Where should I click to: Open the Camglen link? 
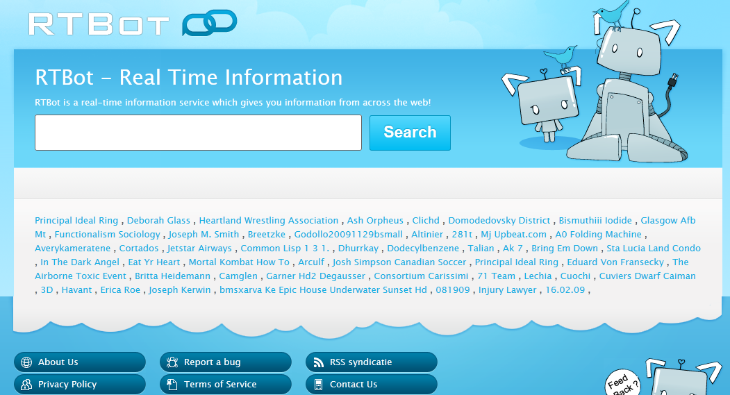click(238, 276)
